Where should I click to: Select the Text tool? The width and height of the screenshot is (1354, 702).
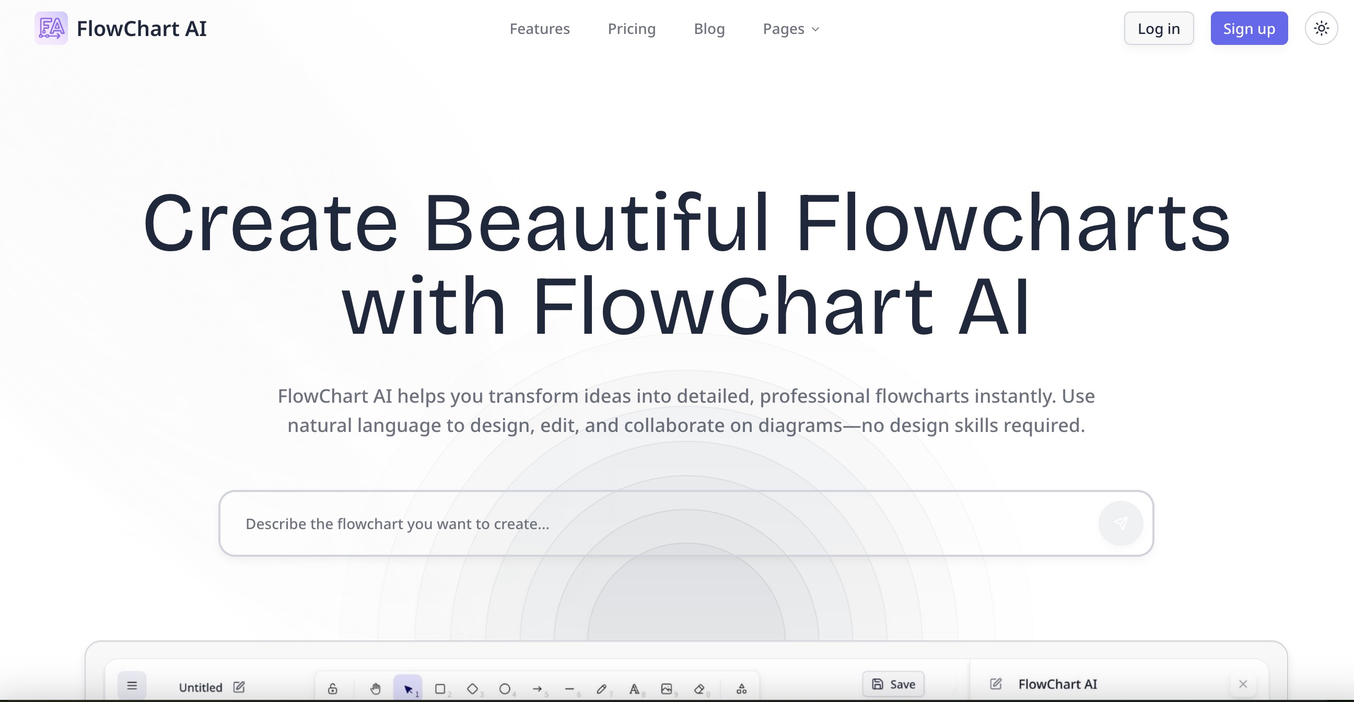tap(635, 688)
